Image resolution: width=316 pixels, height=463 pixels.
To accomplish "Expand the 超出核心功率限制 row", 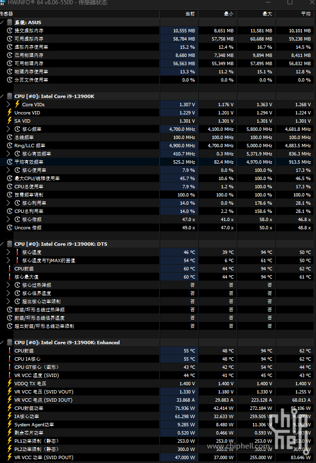I will pos(8,301).
